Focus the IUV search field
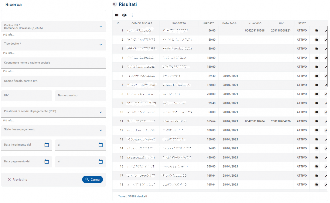330x203 pixels. [x=27, y=96]
